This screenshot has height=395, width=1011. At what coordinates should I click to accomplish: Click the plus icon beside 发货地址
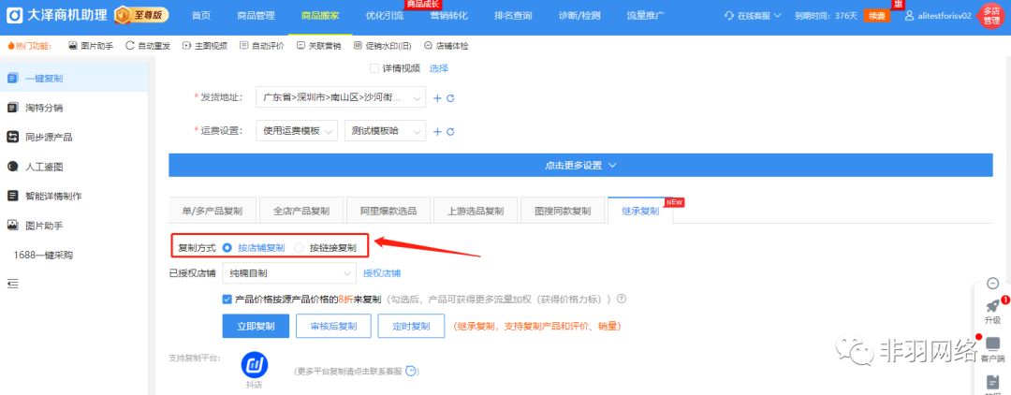tap(437, 98)
